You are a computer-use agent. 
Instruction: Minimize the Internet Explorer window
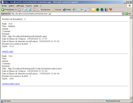point(125,2)
